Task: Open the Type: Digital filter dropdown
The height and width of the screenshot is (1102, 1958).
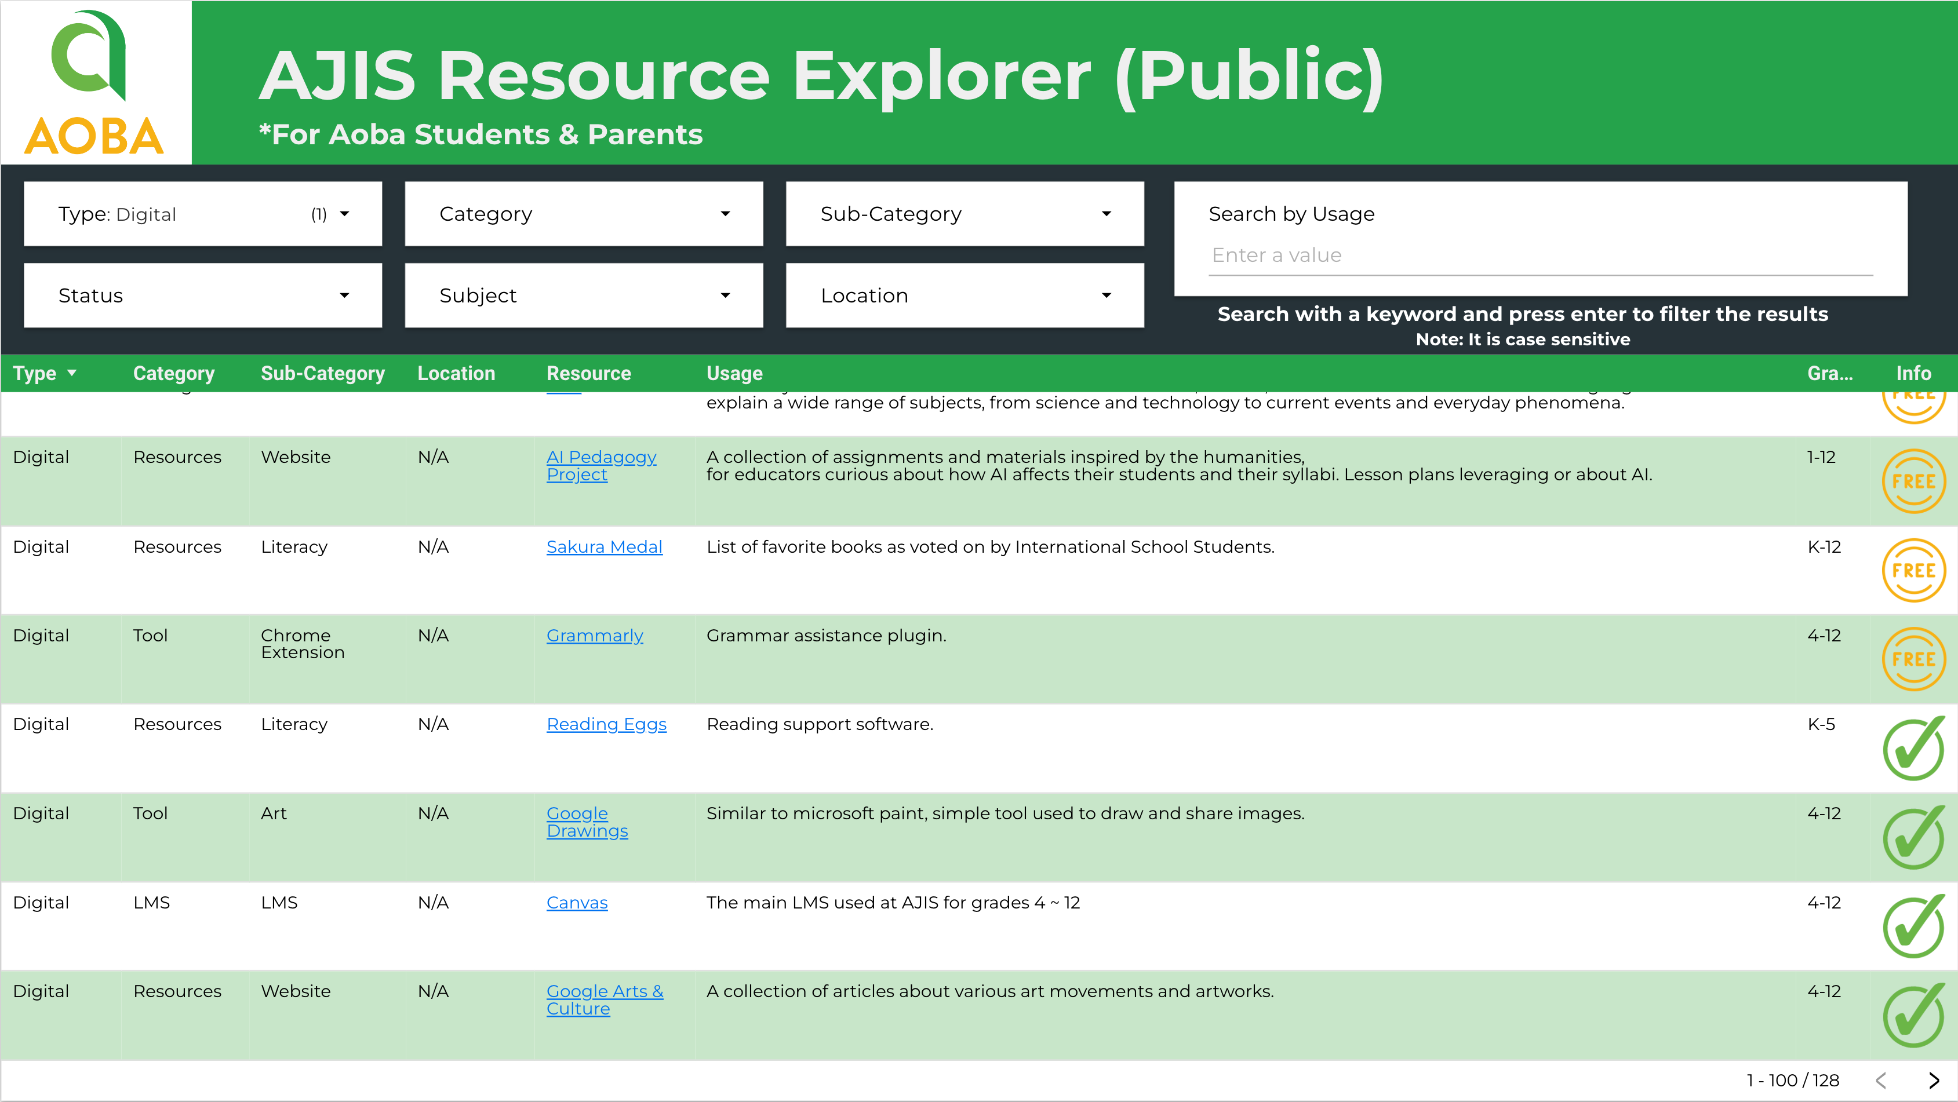Action: point(203,214)
